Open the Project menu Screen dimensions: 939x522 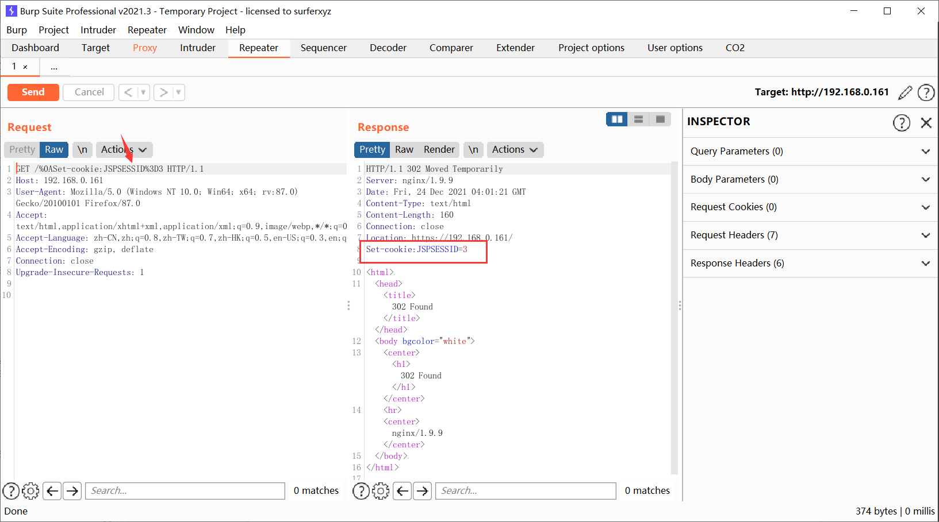coord(53,30)
